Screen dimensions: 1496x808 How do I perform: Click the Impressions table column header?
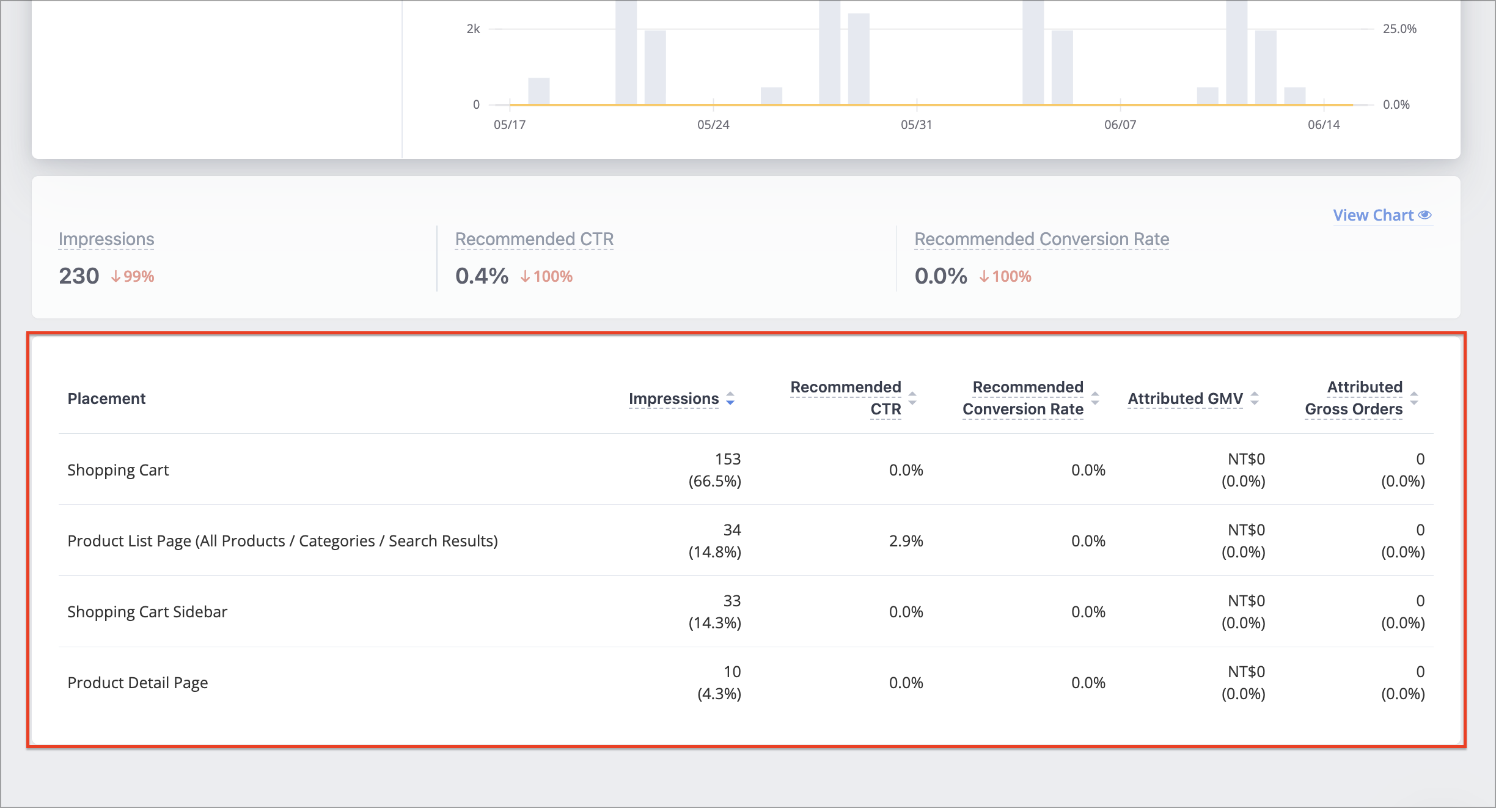[x=673, y=398]
